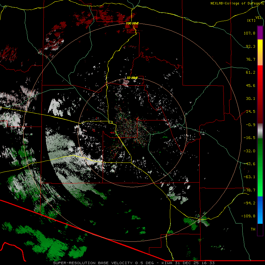Click the VEL legend title
This screenshot has width=265, height=265.
coord(259,18)
